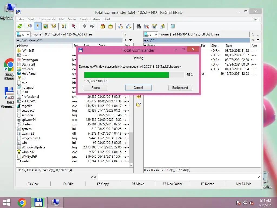Image resolution: width=277 pixels, height=208 pixels.
Task: Launch the Notepad icon in toolbar
Action: pos(173,27)
